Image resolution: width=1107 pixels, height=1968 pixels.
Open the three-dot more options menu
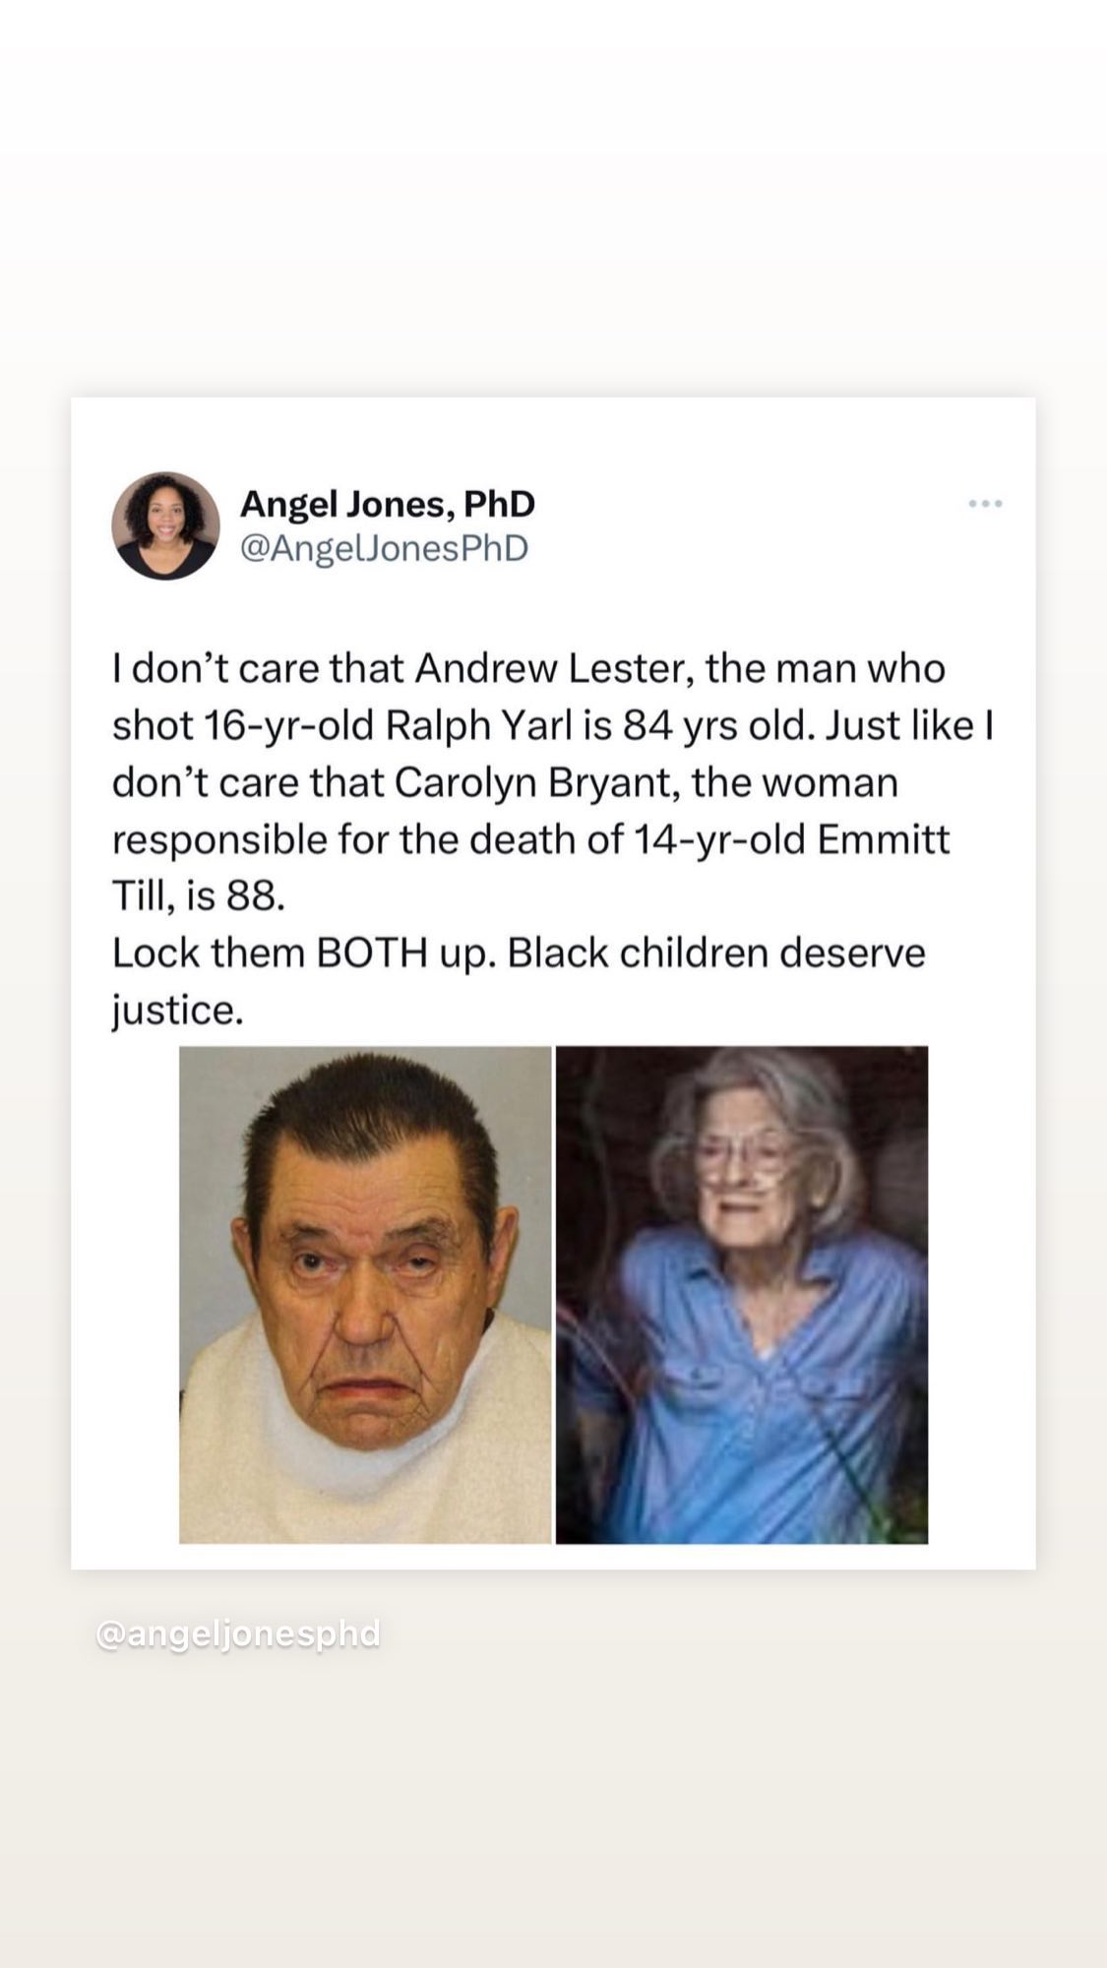pyautogui.click(x=985, y=504)
